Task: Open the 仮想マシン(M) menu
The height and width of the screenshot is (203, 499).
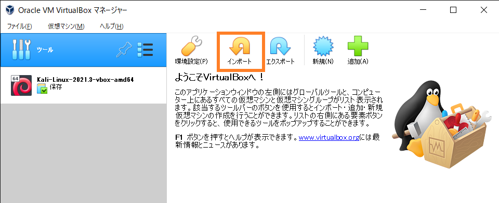Action: 66,26
